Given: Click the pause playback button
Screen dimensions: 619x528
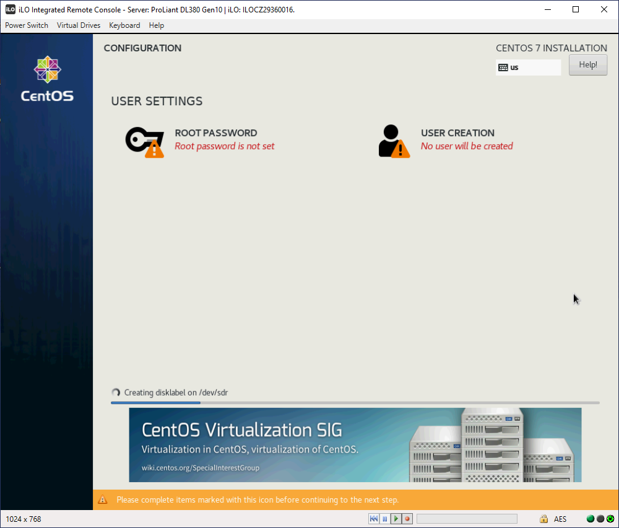Looking at the screenshot, I should [385, 519].
